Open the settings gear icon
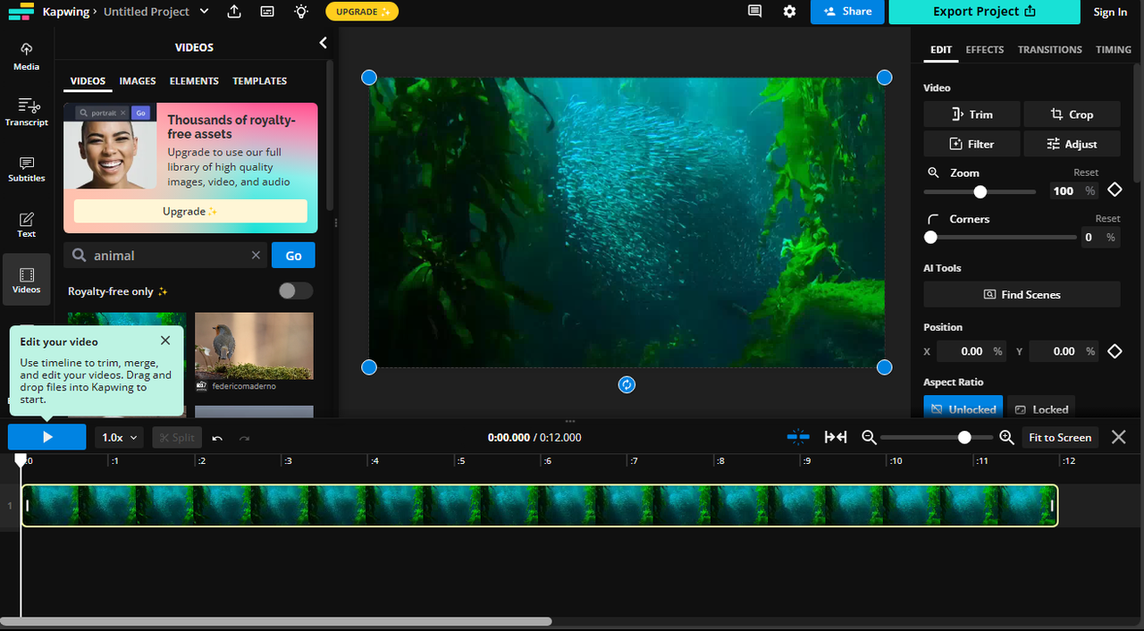 789,12
